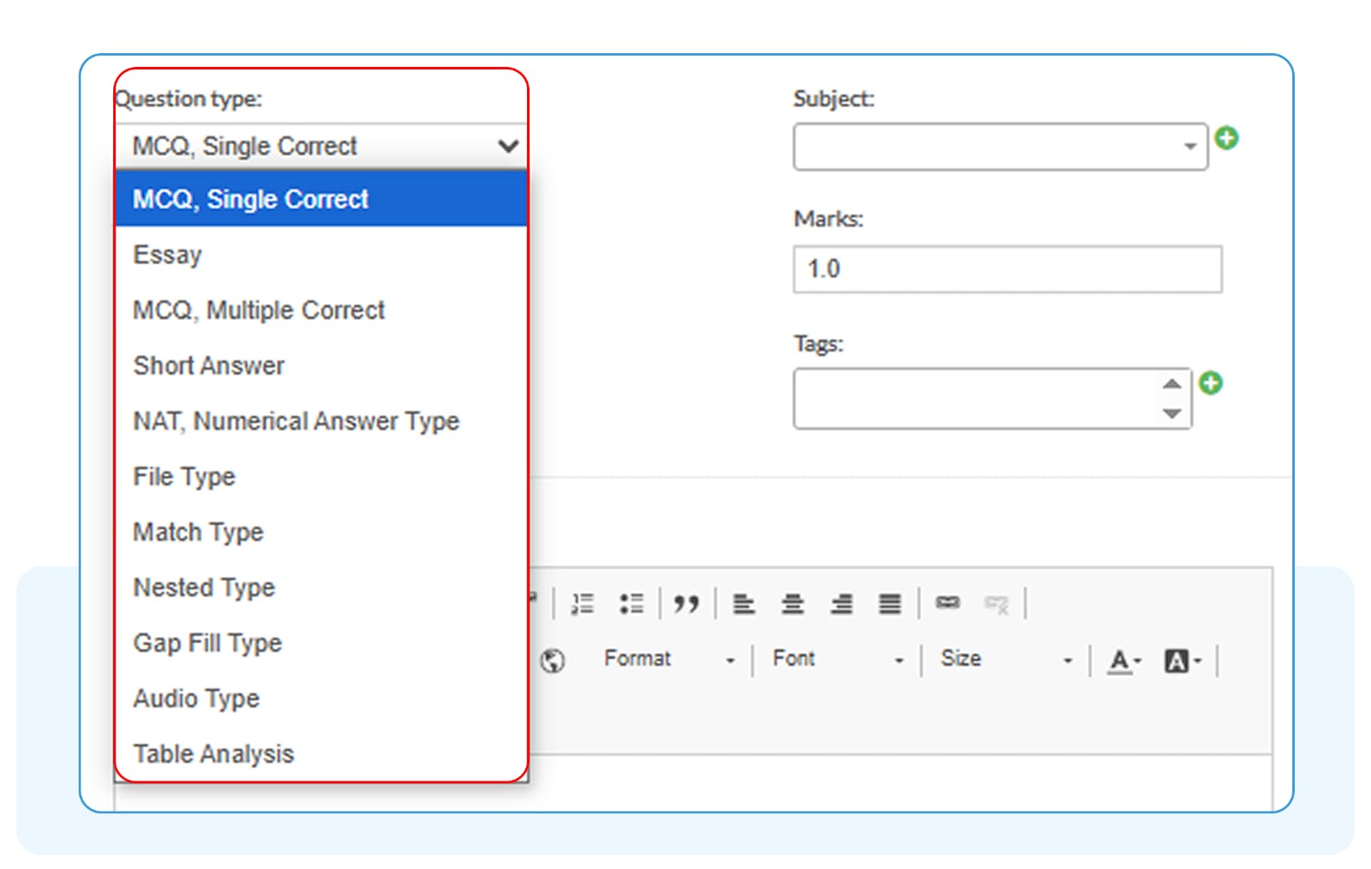The height and width of the screenshot is (869, 1371).
Task: Insert a hyperlink in the editor
Action: point(948,602)
